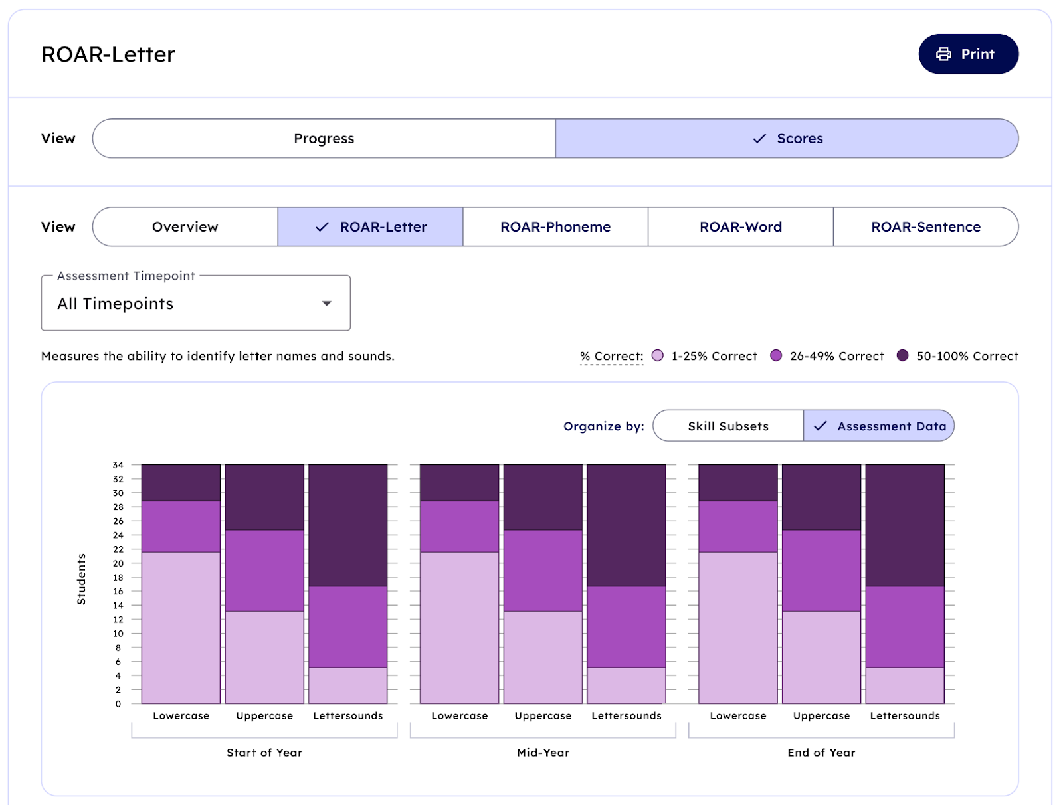Organize chart by Skill Subsets
Viewport: 1063px width, 805px height.
(x=728, y=426)
